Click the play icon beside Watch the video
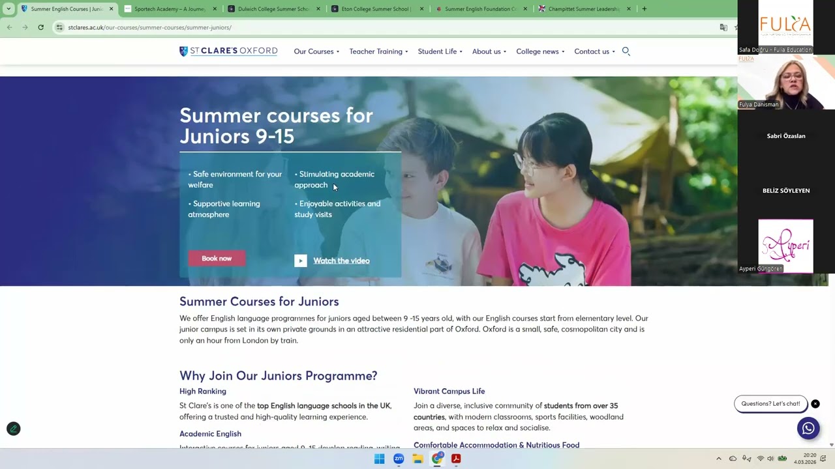 point(300,261)
